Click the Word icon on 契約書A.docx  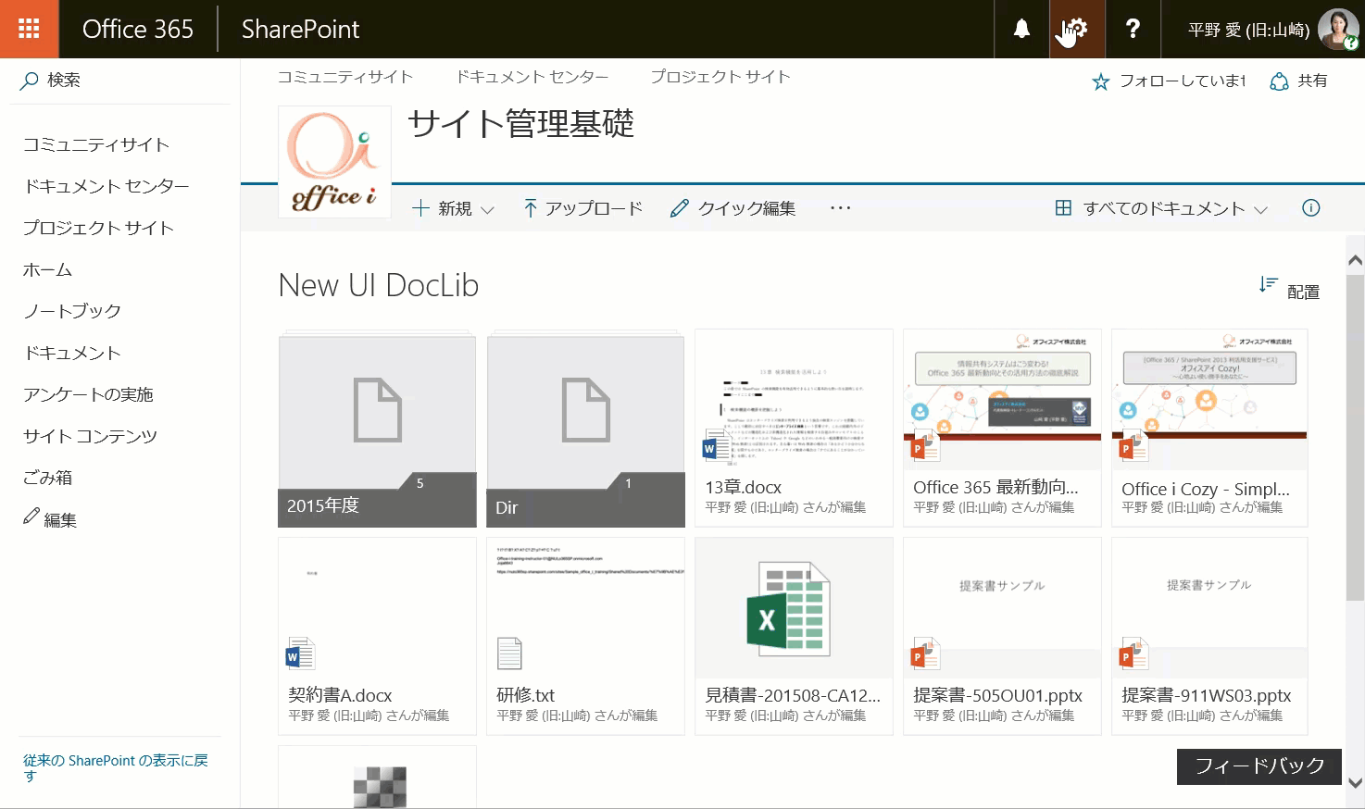tap(300, 654)
